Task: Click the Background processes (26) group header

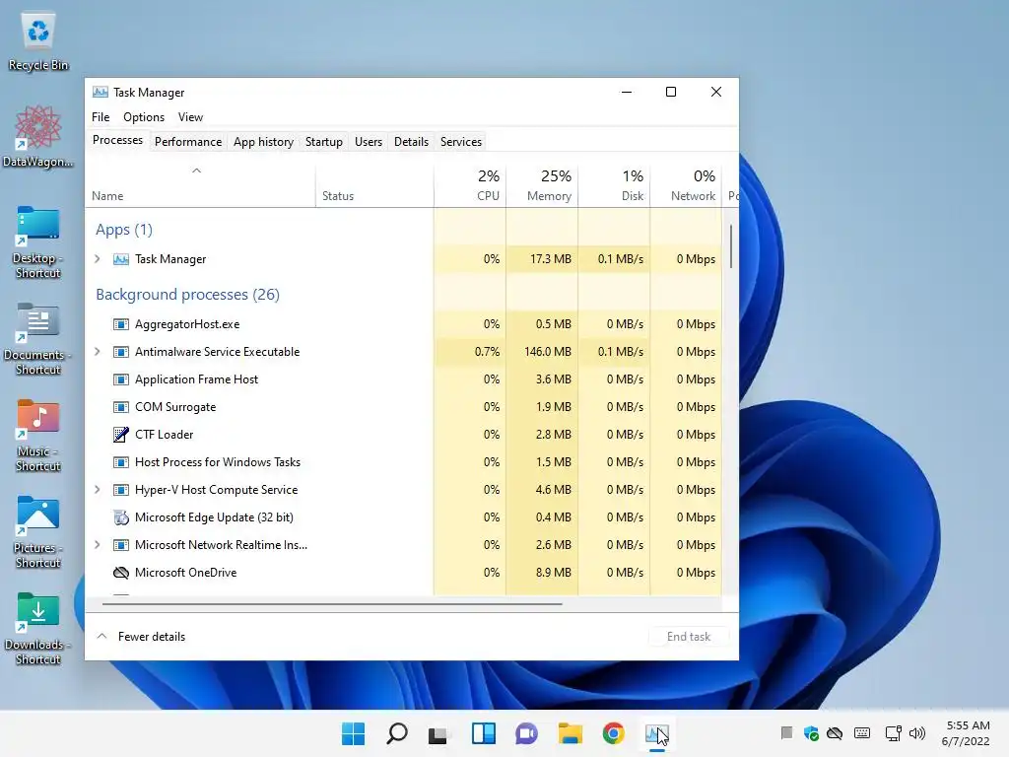Action: pos(187,294)
